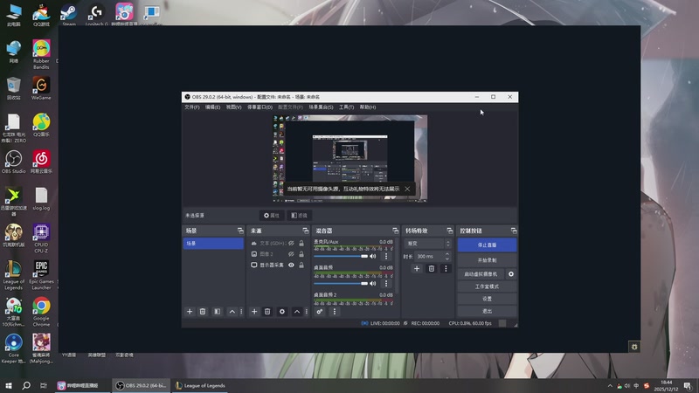Delete the selected scene with trash icon
Screen dimensions: 699x393
click(203, 312)
